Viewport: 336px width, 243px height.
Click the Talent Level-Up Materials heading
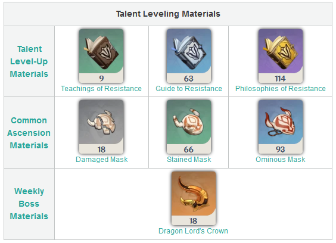coord(29,61)
